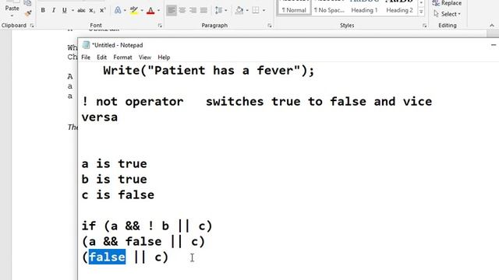Open Font dialog launcher

[x=160, y=26]
